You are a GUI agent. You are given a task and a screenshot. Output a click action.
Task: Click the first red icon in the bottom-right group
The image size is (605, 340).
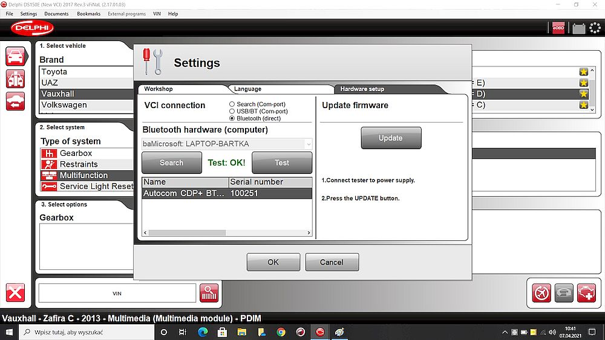541,293
